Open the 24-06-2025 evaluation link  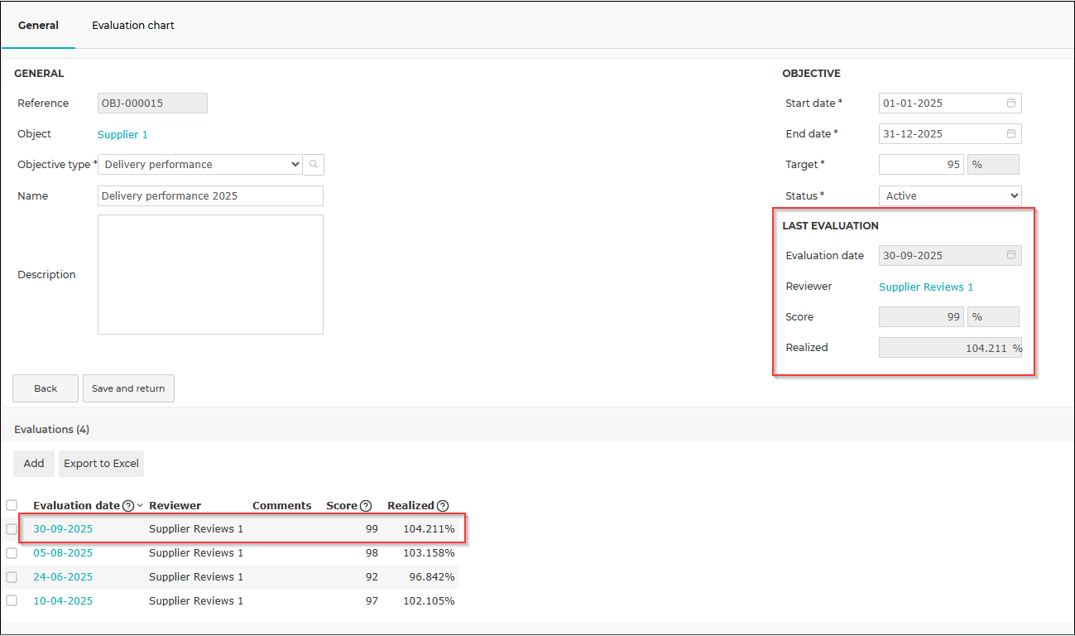[x=63, y=577]
